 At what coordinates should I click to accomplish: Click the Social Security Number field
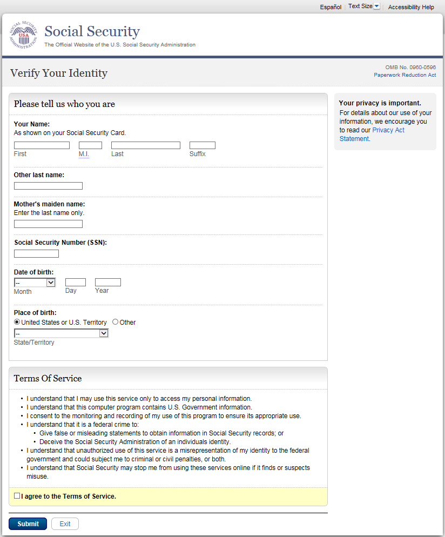[x=36, y=253]
